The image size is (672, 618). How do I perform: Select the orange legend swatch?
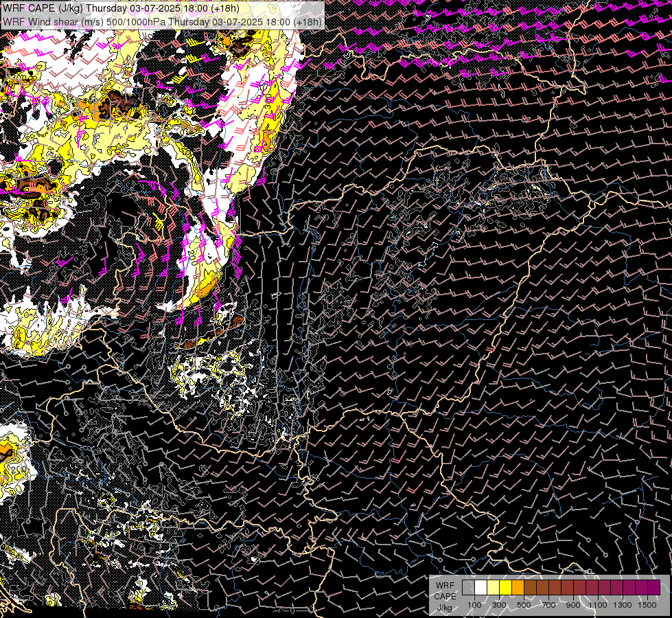click(x=518, y=587)
